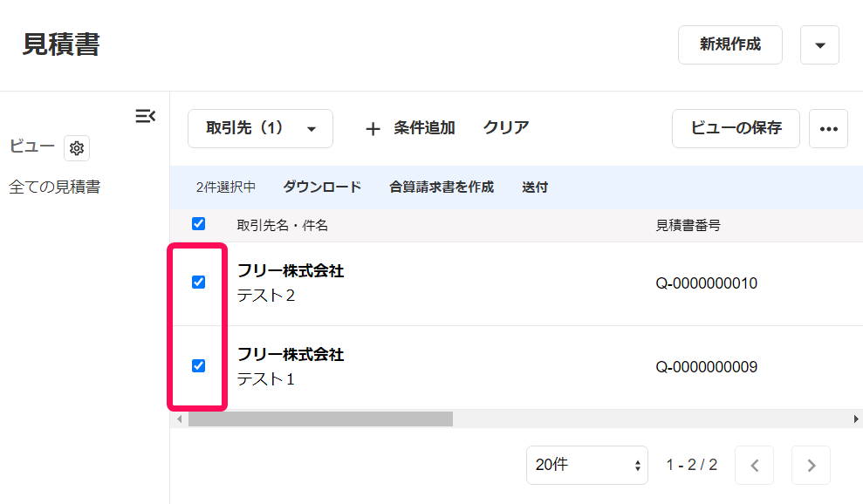Image resolution: width=863 pixels, height=504 pixels.
Task: Uncheck the テスト1 estimate checkbox
Action: pyautogui.click(x=199, y=366)
